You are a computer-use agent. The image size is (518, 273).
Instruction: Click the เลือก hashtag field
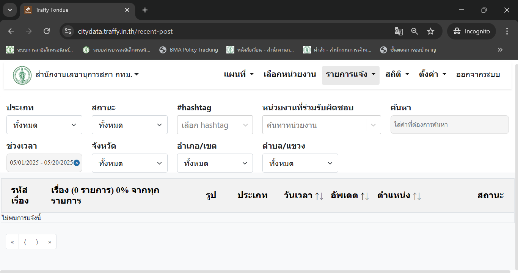[207, 125]
